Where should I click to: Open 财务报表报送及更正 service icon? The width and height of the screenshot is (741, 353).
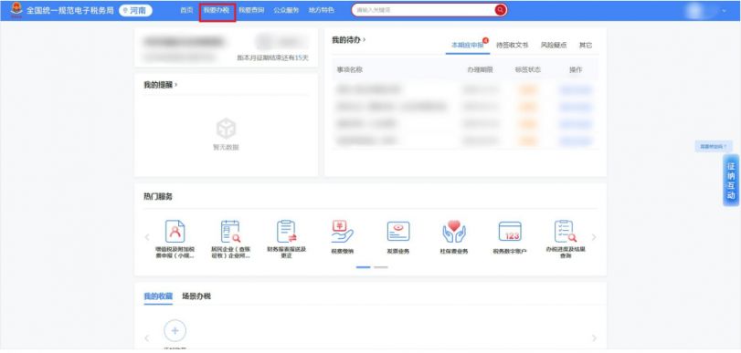tap(286, 232)
